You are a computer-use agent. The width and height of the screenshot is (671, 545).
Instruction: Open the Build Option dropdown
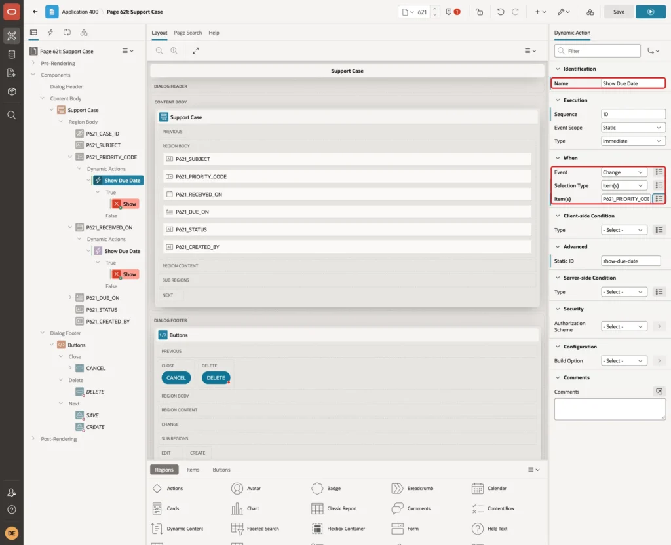click(x=624, y=361)
